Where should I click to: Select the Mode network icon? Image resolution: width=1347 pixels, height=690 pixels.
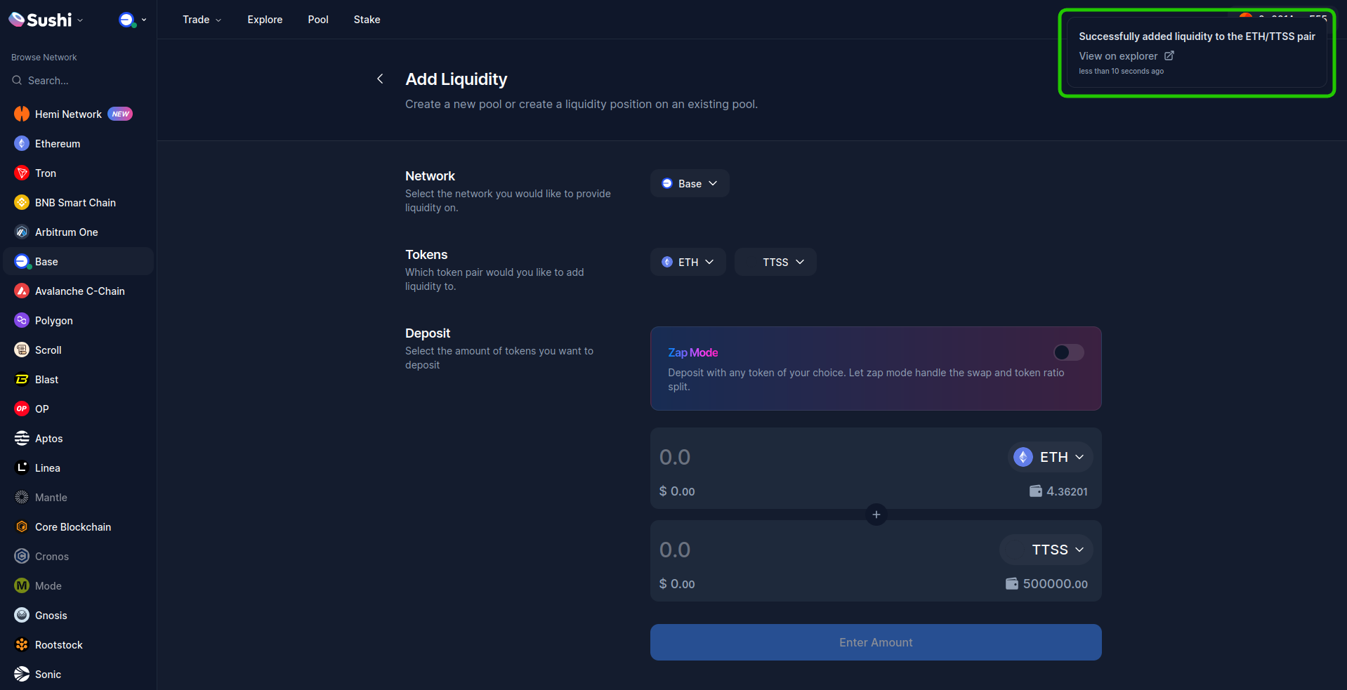tap(22, 585)
